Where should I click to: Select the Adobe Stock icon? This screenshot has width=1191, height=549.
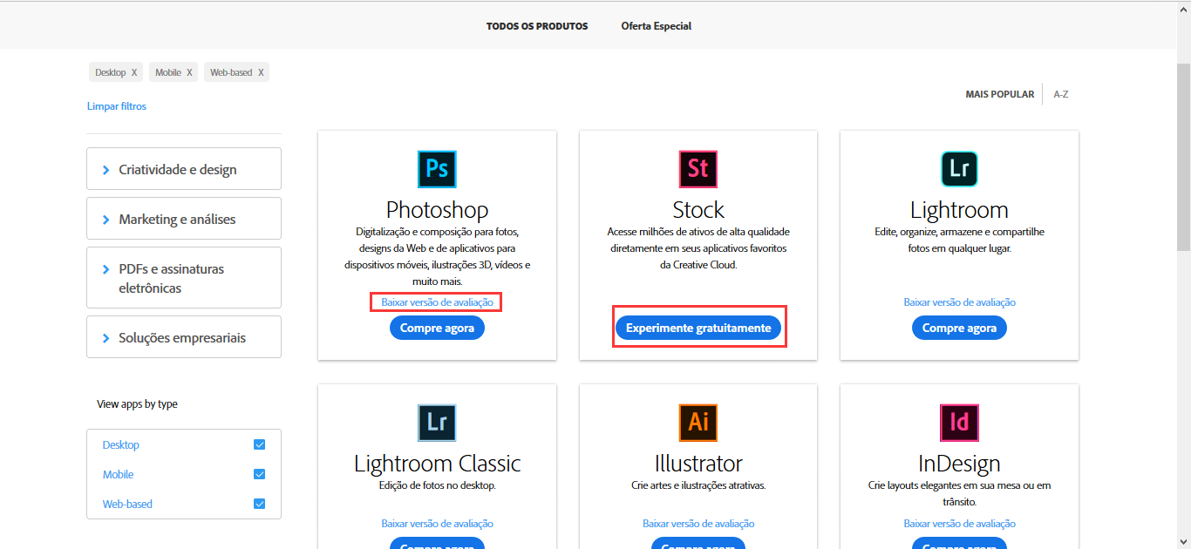[x=698, y=168]
